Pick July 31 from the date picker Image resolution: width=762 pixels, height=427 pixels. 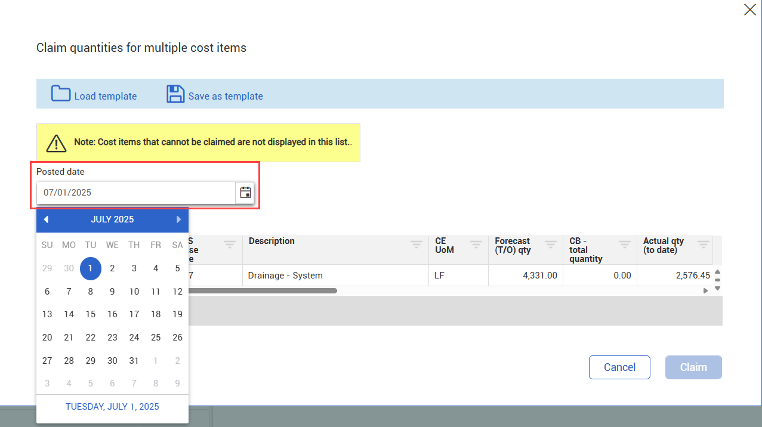[134, 360]
